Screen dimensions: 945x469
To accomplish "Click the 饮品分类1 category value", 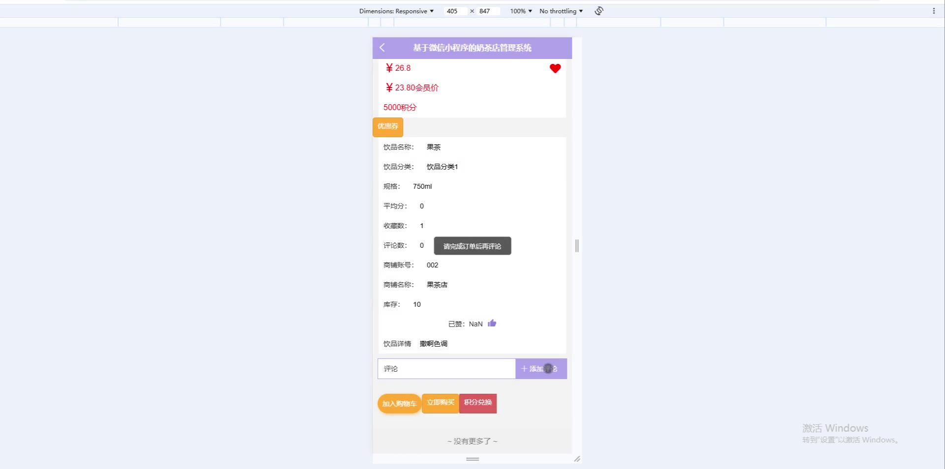I will 442,167.
